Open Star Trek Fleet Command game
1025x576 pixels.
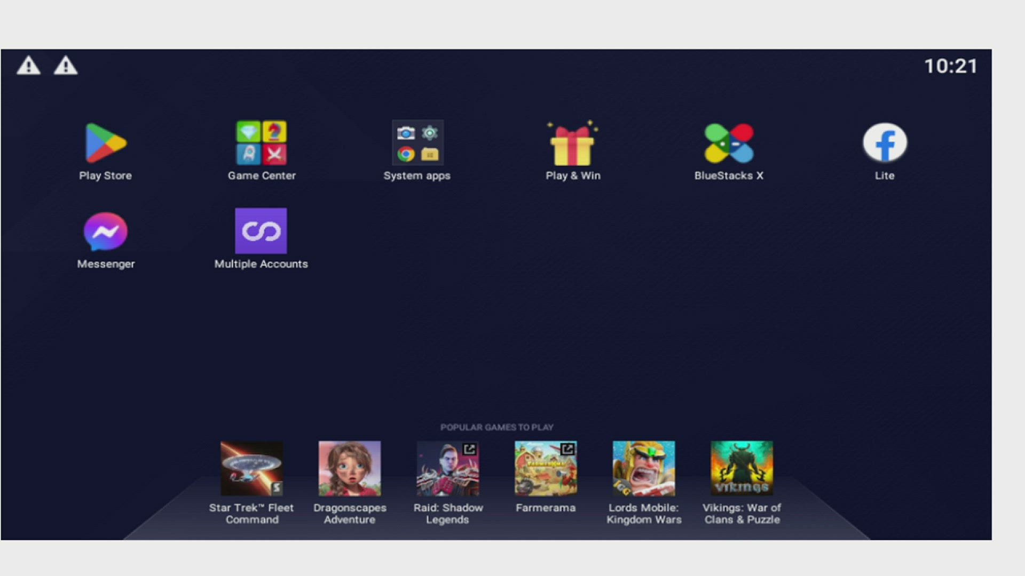tap(251, 468)
